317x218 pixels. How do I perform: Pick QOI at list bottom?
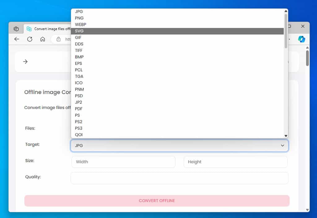click(x=177, y=134)
